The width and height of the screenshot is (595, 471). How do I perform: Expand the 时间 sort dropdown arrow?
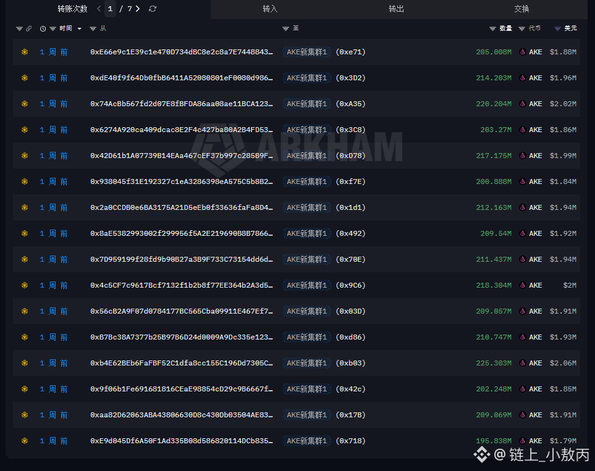point(79,28)
